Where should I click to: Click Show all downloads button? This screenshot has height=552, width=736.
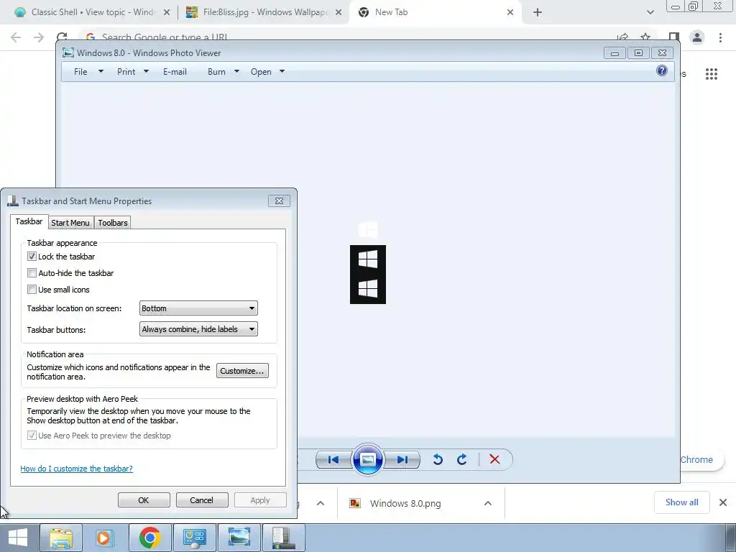[681, 502]
